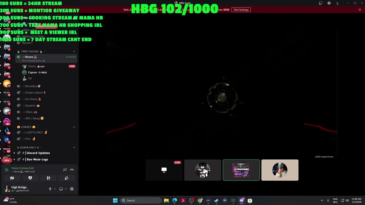The width and height of the screenshot is (365, 205).
Task: Select the green-outlined speaking participant tile
Action: 241,170
